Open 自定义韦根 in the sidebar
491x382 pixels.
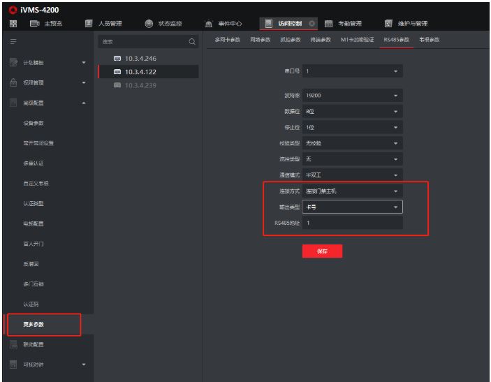click(x=36, y=184)
